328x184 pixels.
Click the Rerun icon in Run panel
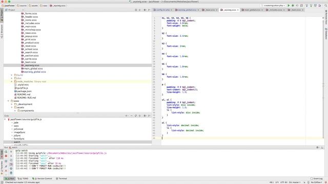(6, 152)
